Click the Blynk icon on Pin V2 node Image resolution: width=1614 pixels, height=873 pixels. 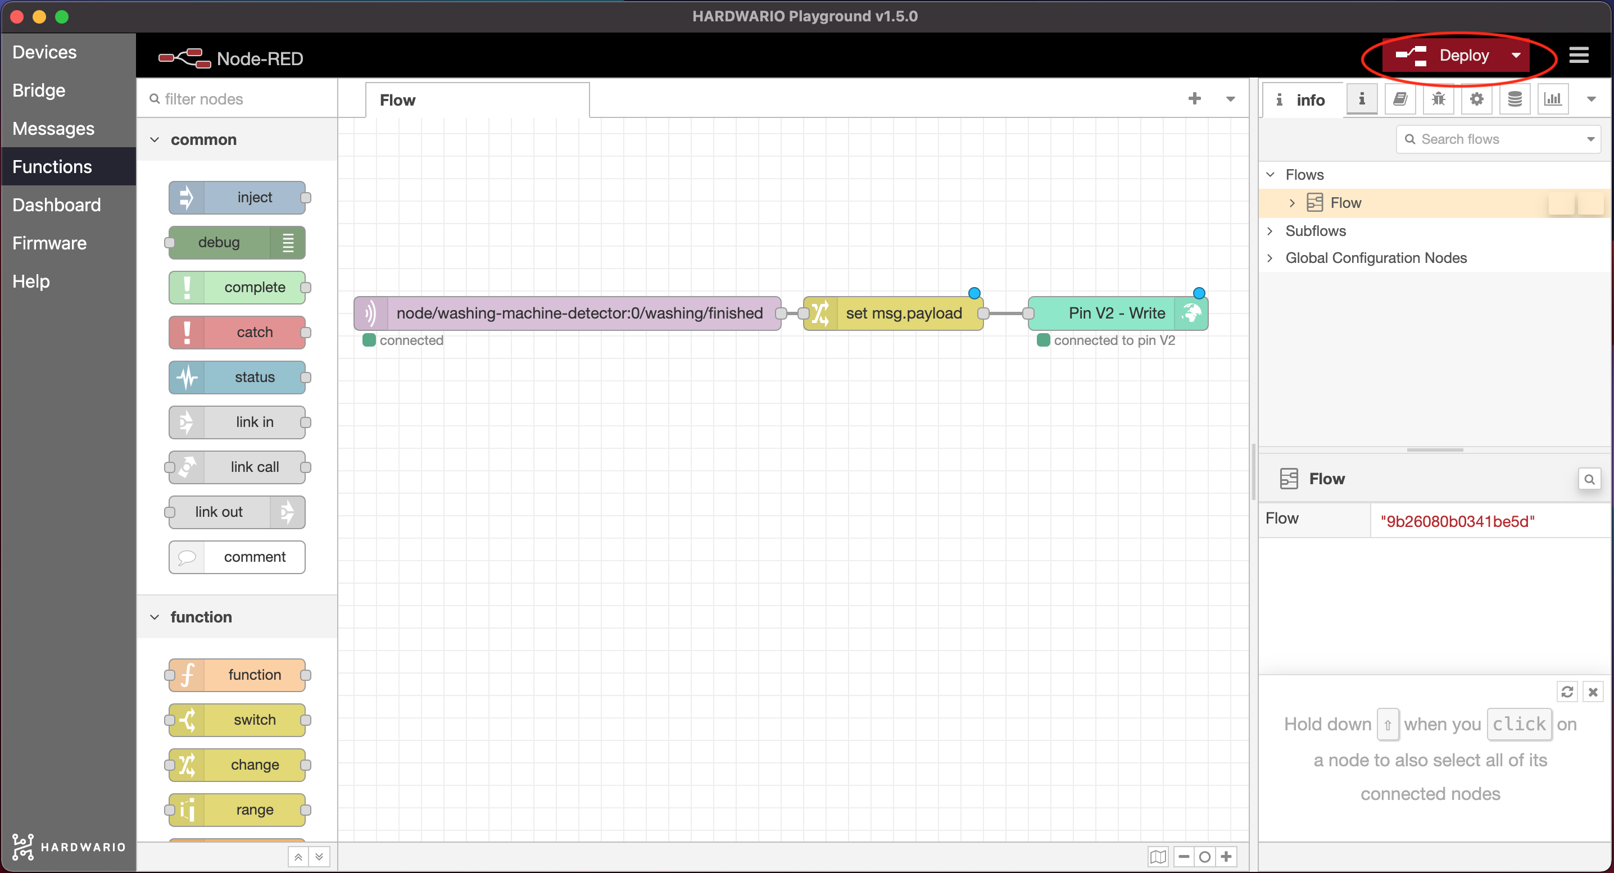point(1191,313)
